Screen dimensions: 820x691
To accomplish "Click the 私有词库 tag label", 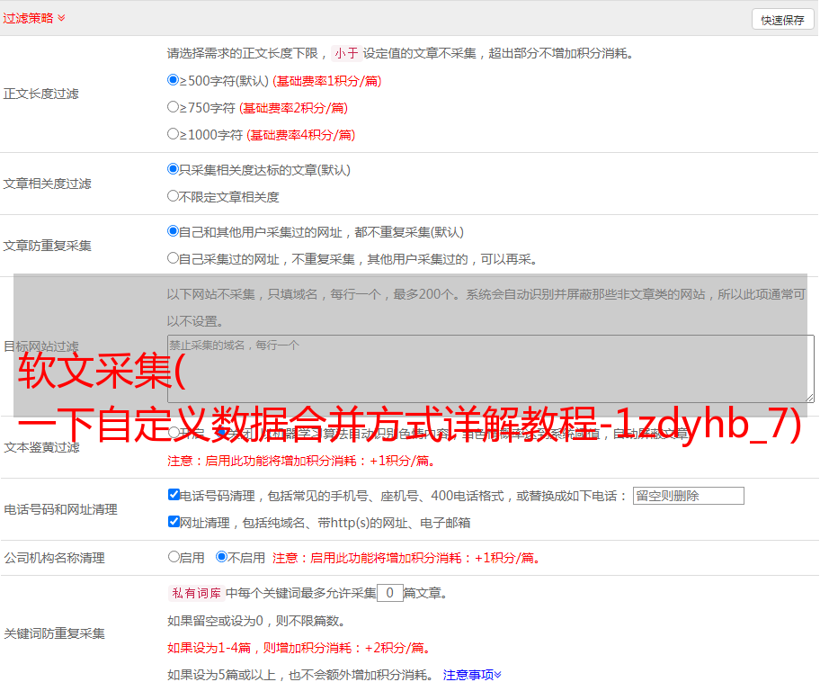I will (x=196, y=593).
